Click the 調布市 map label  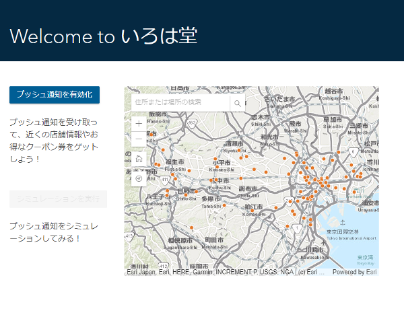pyautogui.click(x=248, y=189)
